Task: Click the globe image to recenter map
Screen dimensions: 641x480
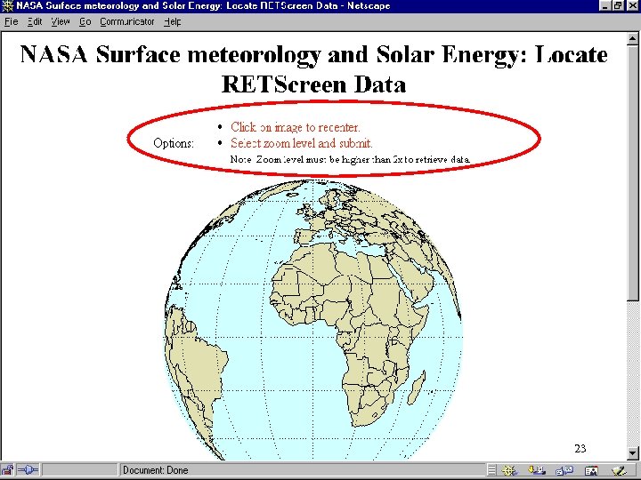Action: (313, 320)
